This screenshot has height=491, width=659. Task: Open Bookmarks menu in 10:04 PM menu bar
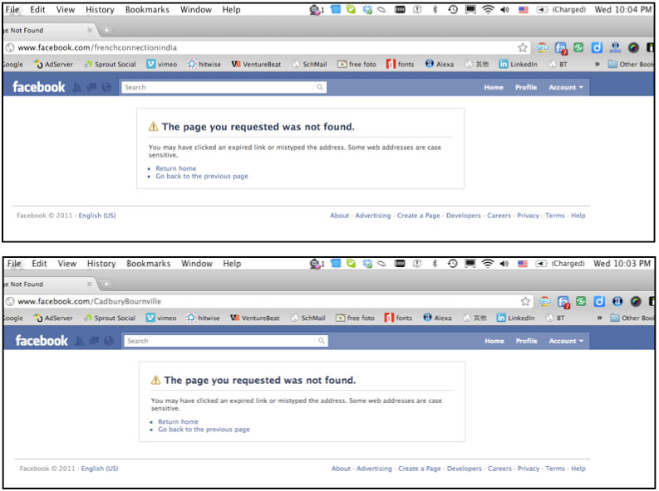[x=147, y=10]
